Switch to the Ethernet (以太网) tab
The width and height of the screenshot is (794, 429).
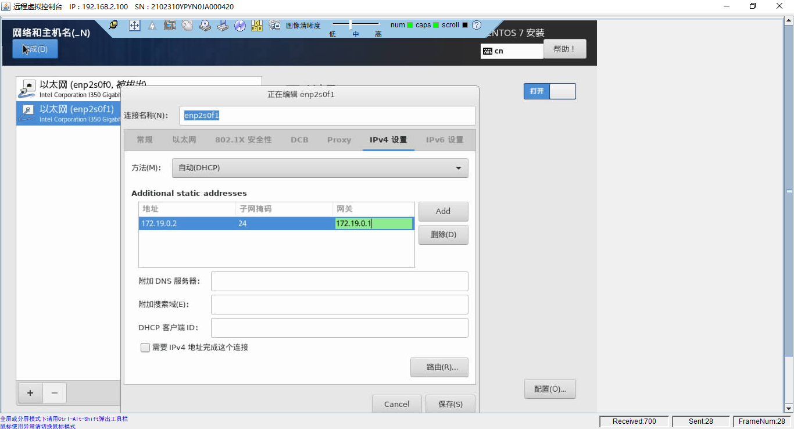point(184,140)
